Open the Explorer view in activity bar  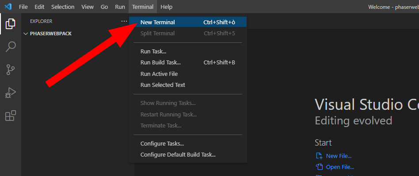[11, 24]
